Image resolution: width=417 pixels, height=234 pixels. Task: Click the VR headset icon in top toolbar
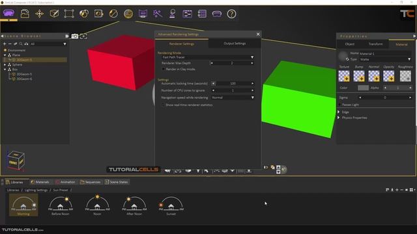pyautogui.click(x=8, y=13)
